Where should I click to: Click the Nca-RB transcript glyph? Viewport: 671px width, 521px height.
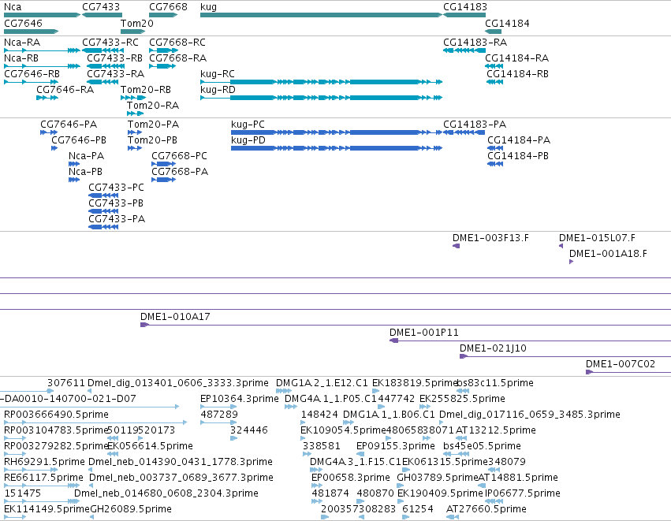tap(42, 66)
